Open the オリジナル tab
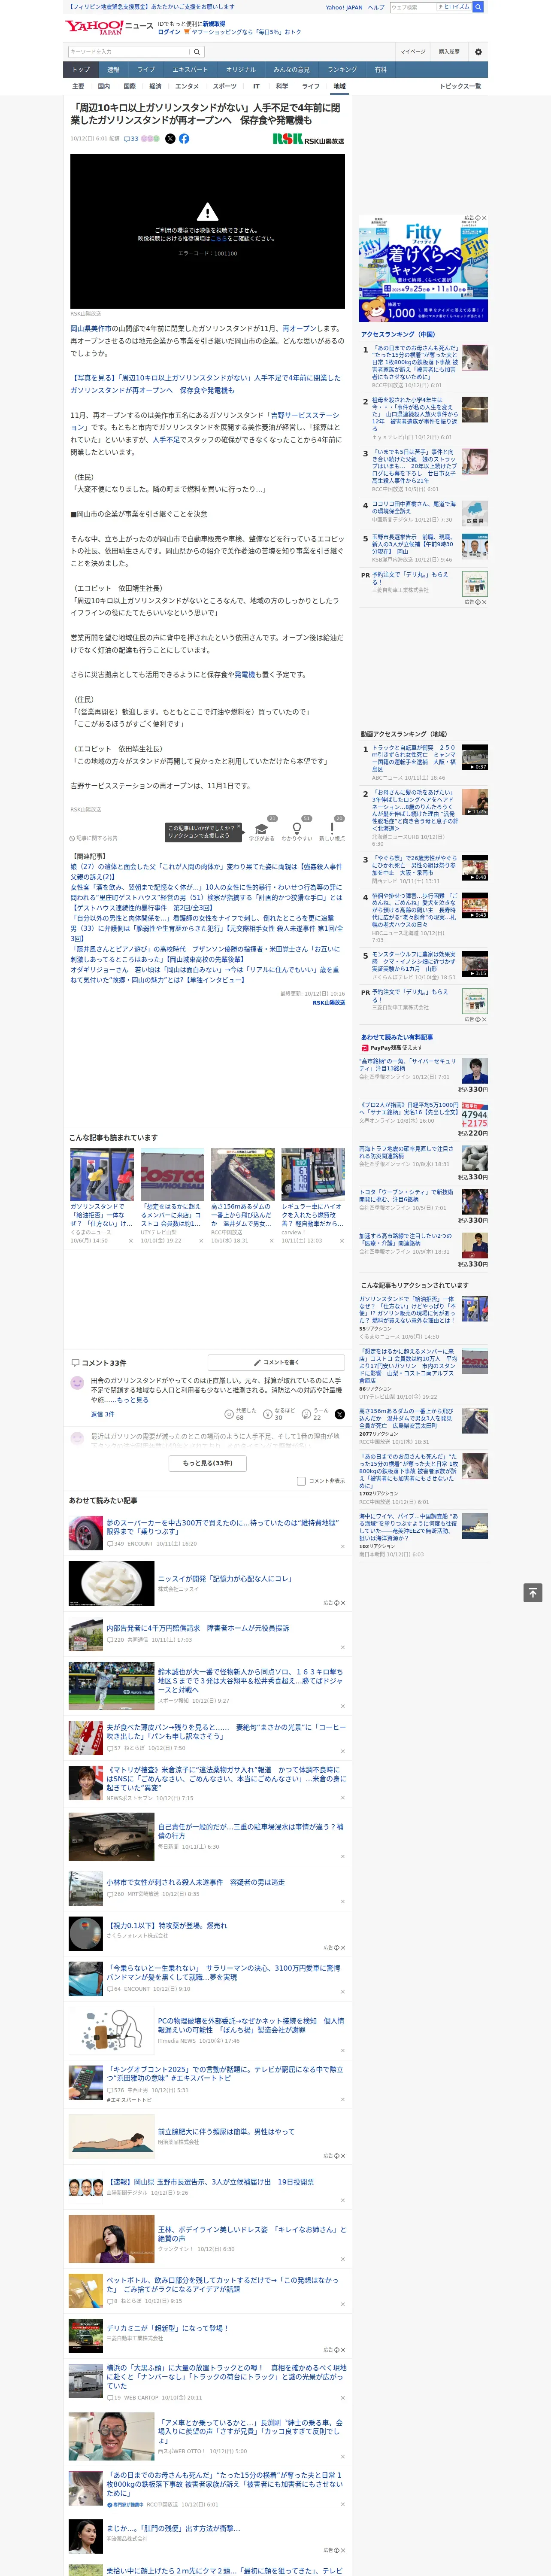This screenshot has height=2576, width=551. click(x=241, y=70)
